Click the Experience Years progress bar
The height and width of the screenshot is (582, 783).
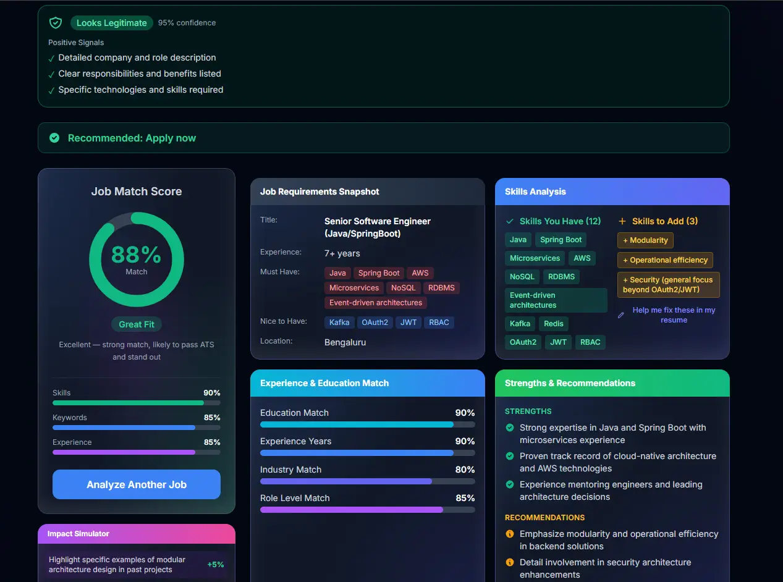367,452
